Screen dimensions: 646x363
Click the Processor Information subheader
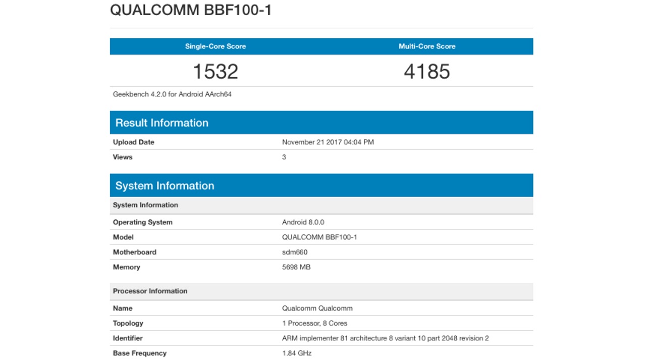[x=150, y=291]
